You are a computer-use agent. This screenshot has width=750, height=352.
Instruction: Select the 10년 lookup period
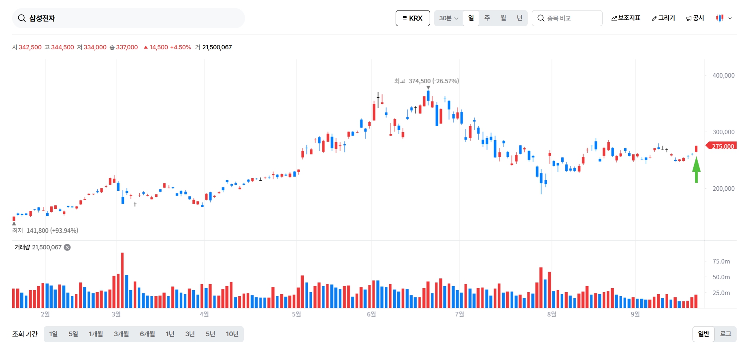(x=232, y=334)
